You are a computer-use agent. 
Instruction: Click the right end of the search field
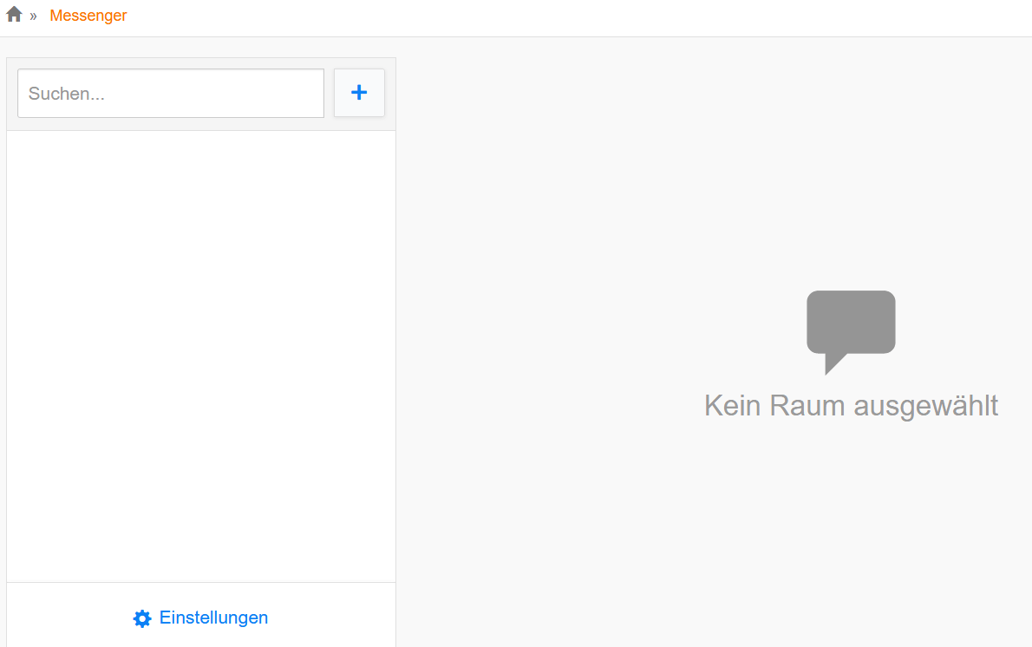pyautogui.click(x=308, y=94)
